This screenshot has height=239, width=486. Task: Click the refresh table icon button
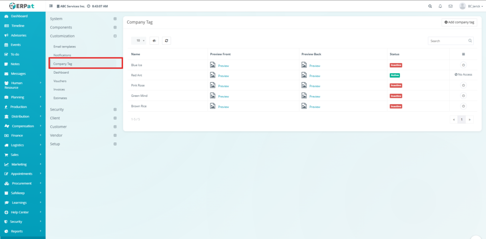[167, 41]
